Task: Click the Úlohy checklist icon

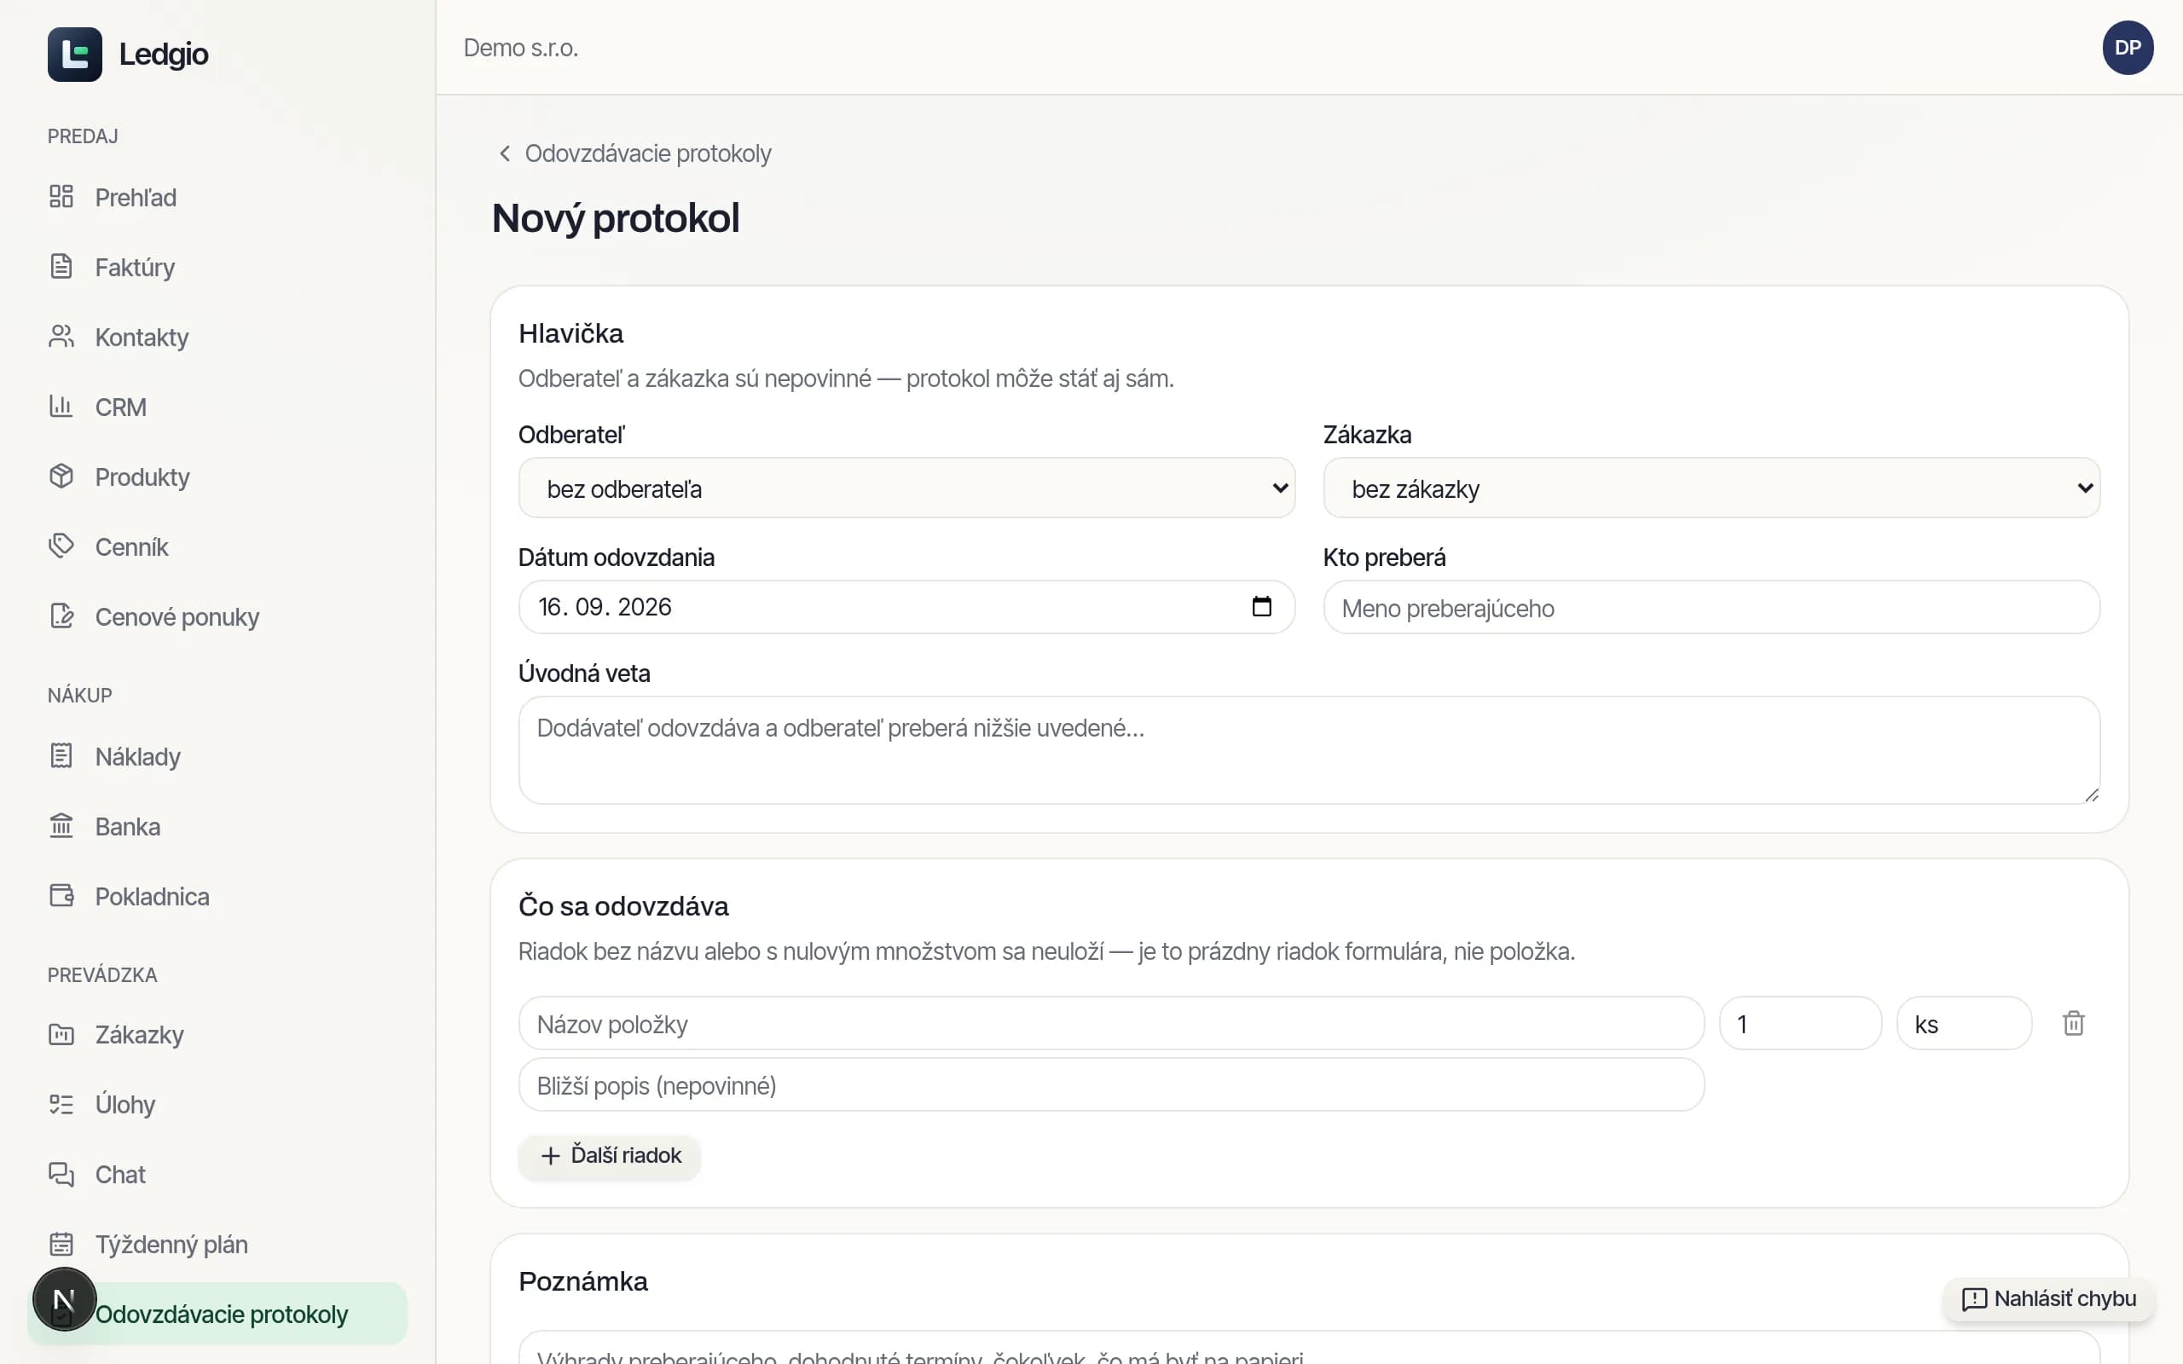Action: pyautogui.click(x=61, y=1104)
